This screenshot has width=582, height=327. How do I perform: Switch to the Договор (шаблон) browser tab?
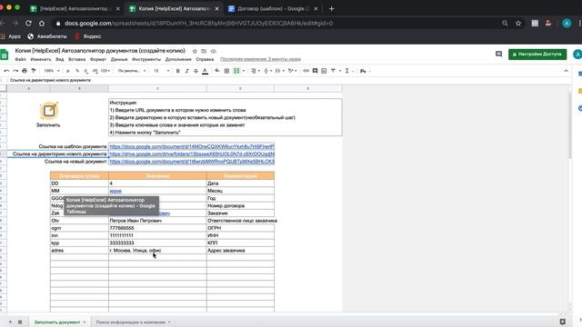(273, 8)
